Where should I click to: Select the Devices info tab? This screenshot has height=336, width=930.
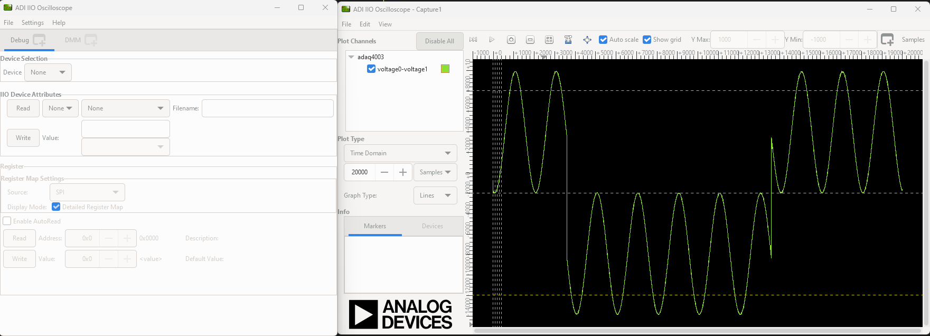point(433,226)
